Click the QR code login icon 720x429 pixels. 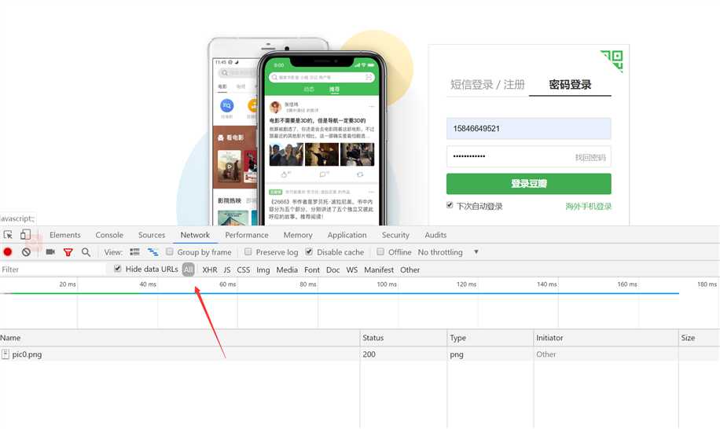click(612, 60)
